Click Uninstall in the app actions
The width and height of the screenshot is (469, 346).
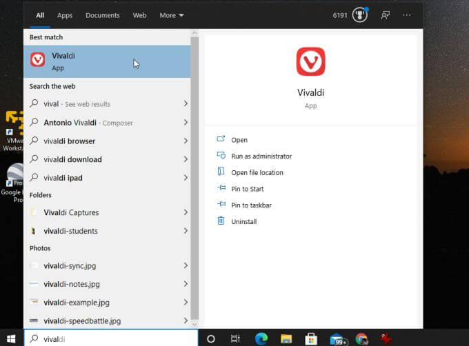click(243, 222)
